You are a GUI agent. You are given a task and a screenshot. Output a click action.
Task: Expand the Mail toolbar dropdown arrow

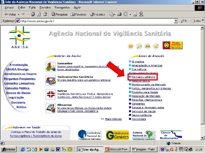point(114,14)
